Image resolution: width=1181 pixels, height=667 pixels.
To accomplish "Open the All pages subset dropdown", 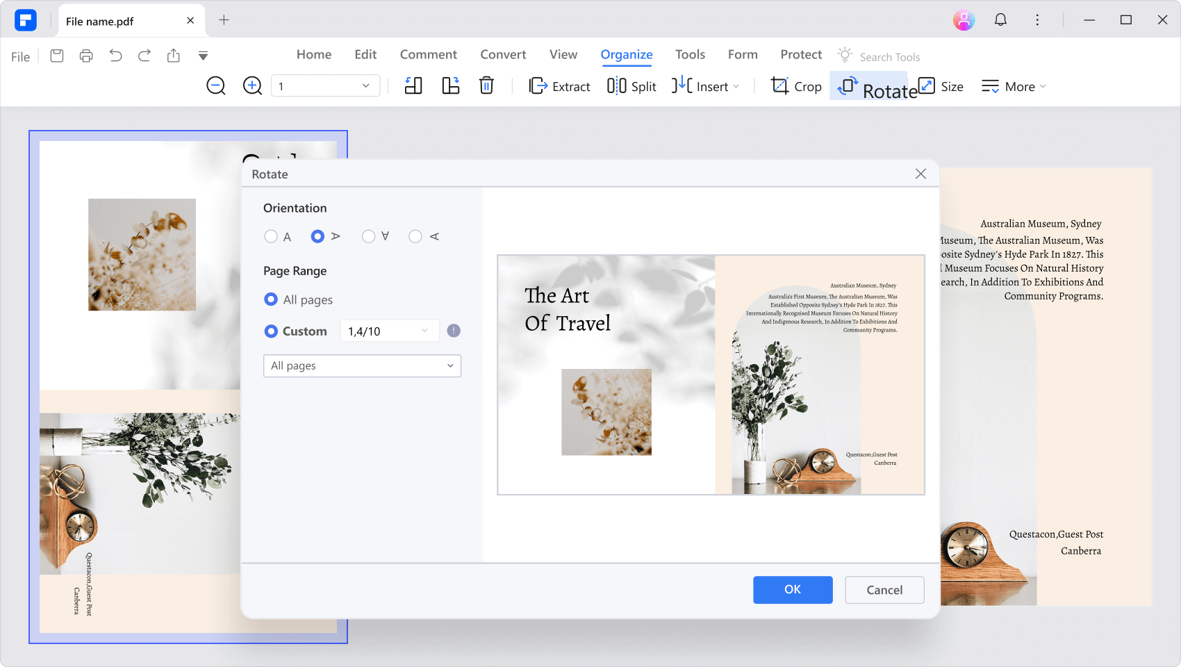I will 362,366.
